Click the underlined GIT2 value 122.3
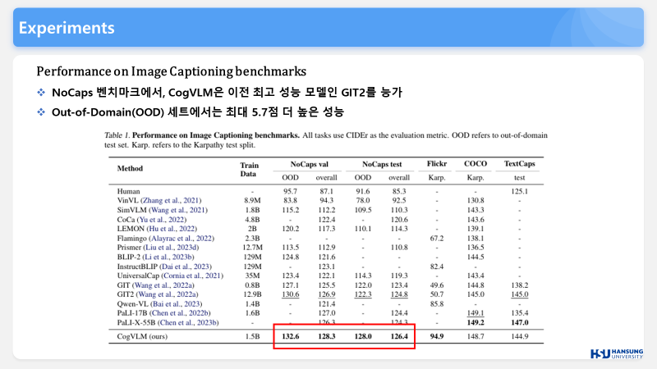 tap(363, 294)
